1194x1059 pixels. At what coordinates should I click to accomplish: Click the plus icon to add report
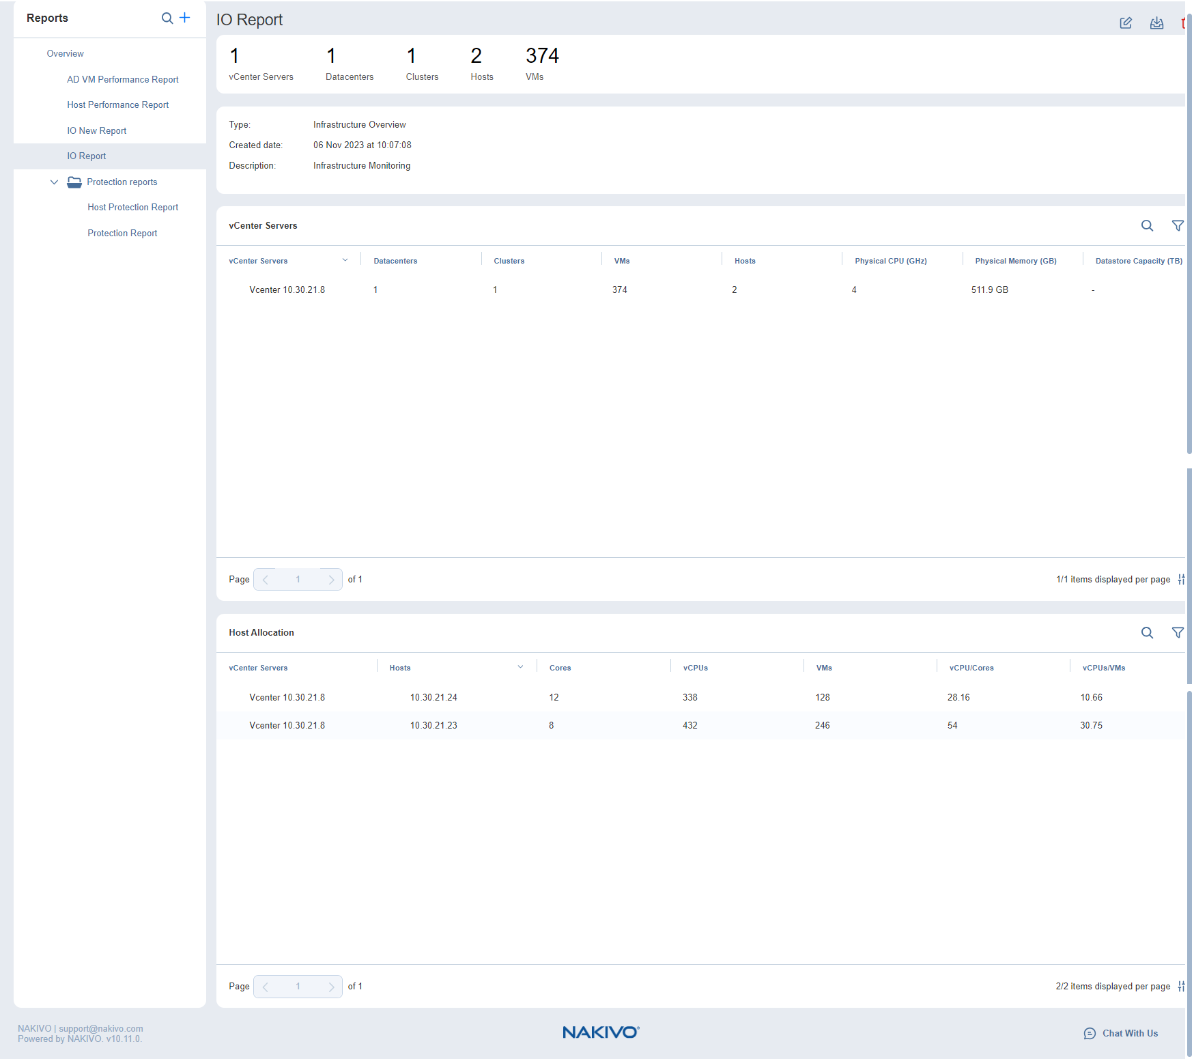pos(184,18)
